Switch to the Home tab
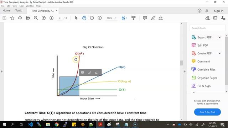Screen dimensions: 228x128 tap(6, 11)
